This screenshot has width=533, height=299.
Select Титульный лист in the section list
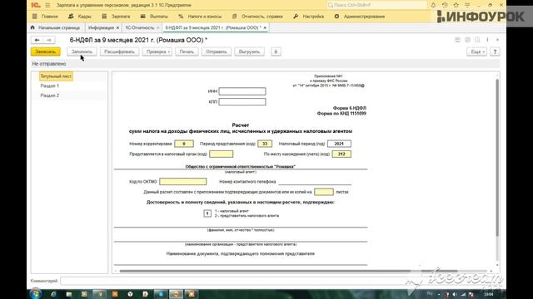pos(56,76)
